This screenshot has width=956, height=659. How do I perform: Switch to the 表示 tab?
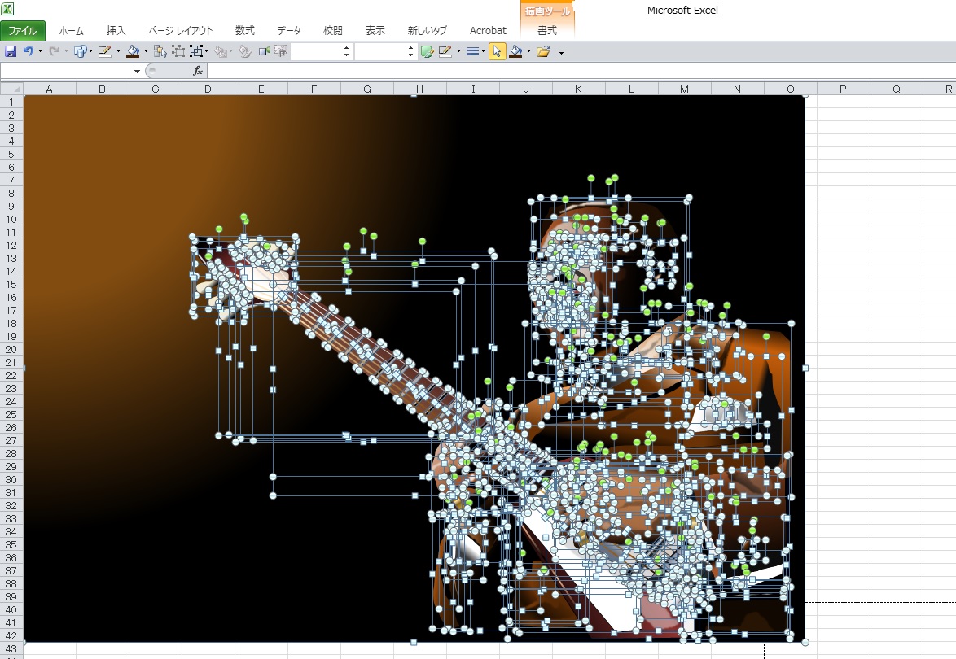tap(375, 30)
